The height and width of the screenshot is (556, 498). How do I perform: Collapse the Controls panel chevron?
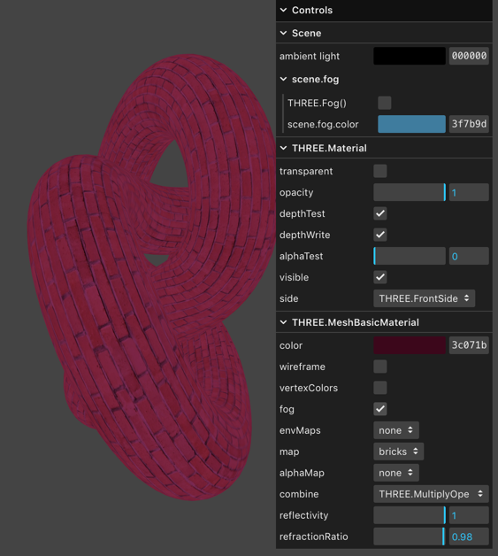pyautogui.click(x=283, y=10)
